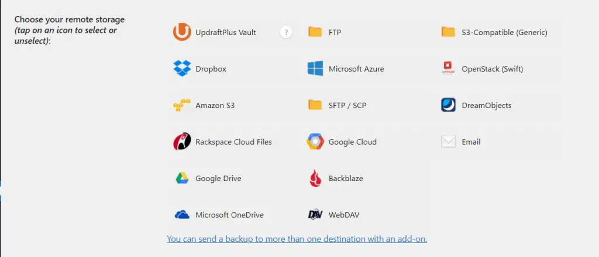The image size is (599, 257).
Task: Pick the Amazon S3 storage icon
Action: pyautogui.click(x=182, y=105)
